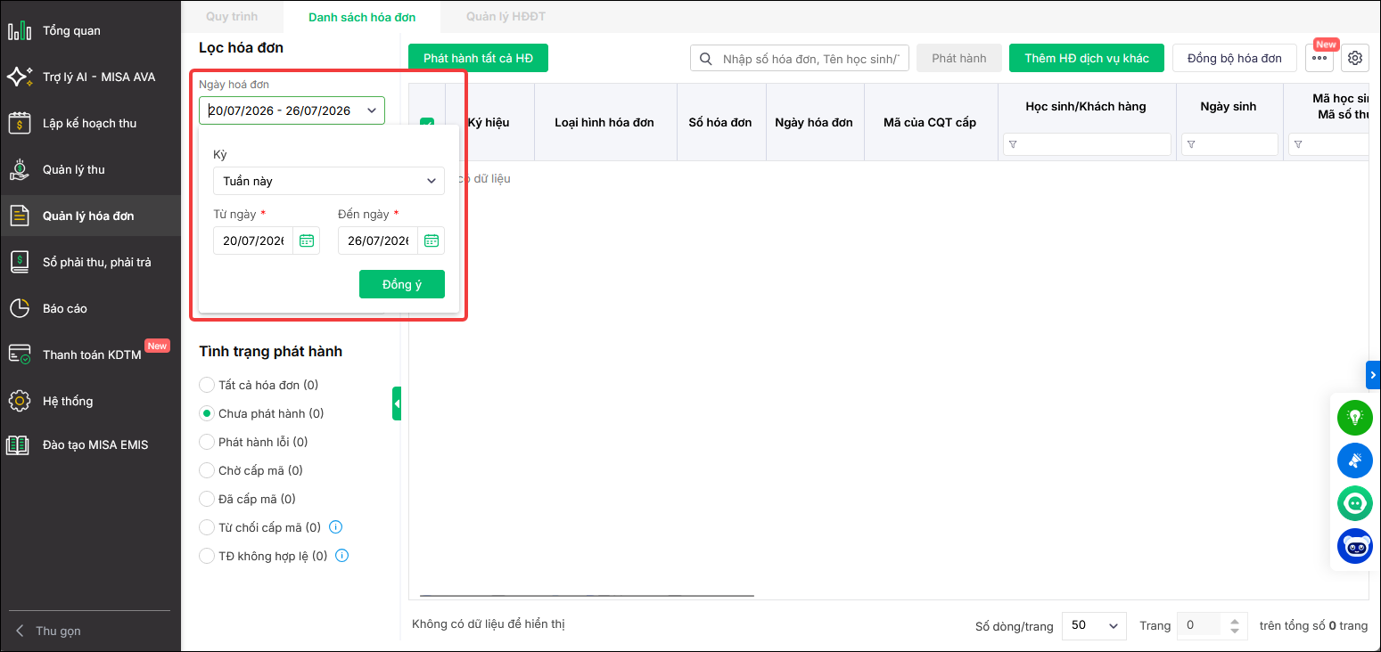The image size is (1381, 652).
Task: Select TĐ không hợp lệ radio option
Action: point(207,556)
